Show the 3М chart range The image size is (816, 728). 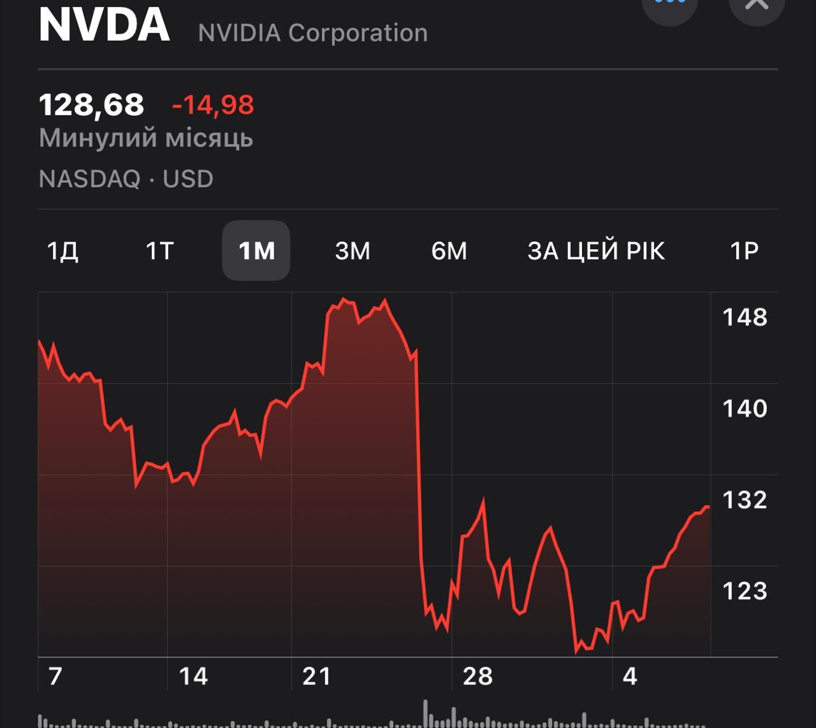[353, 251]
